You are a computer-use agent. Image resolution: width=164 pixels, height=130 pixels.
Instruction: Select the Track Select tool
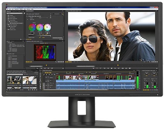click(40, 73)
